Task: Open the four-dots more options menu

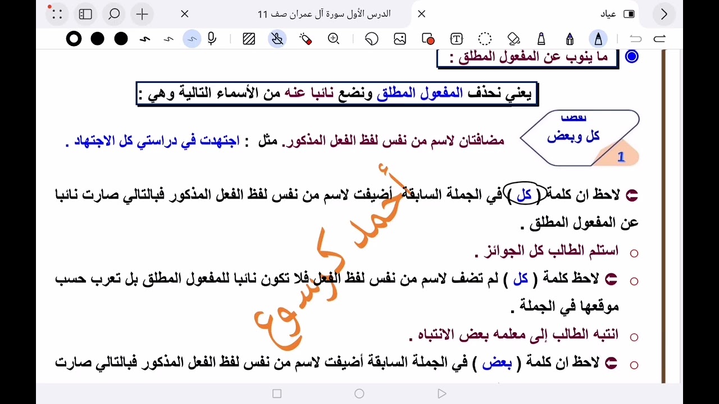Action: click(57, 15)
